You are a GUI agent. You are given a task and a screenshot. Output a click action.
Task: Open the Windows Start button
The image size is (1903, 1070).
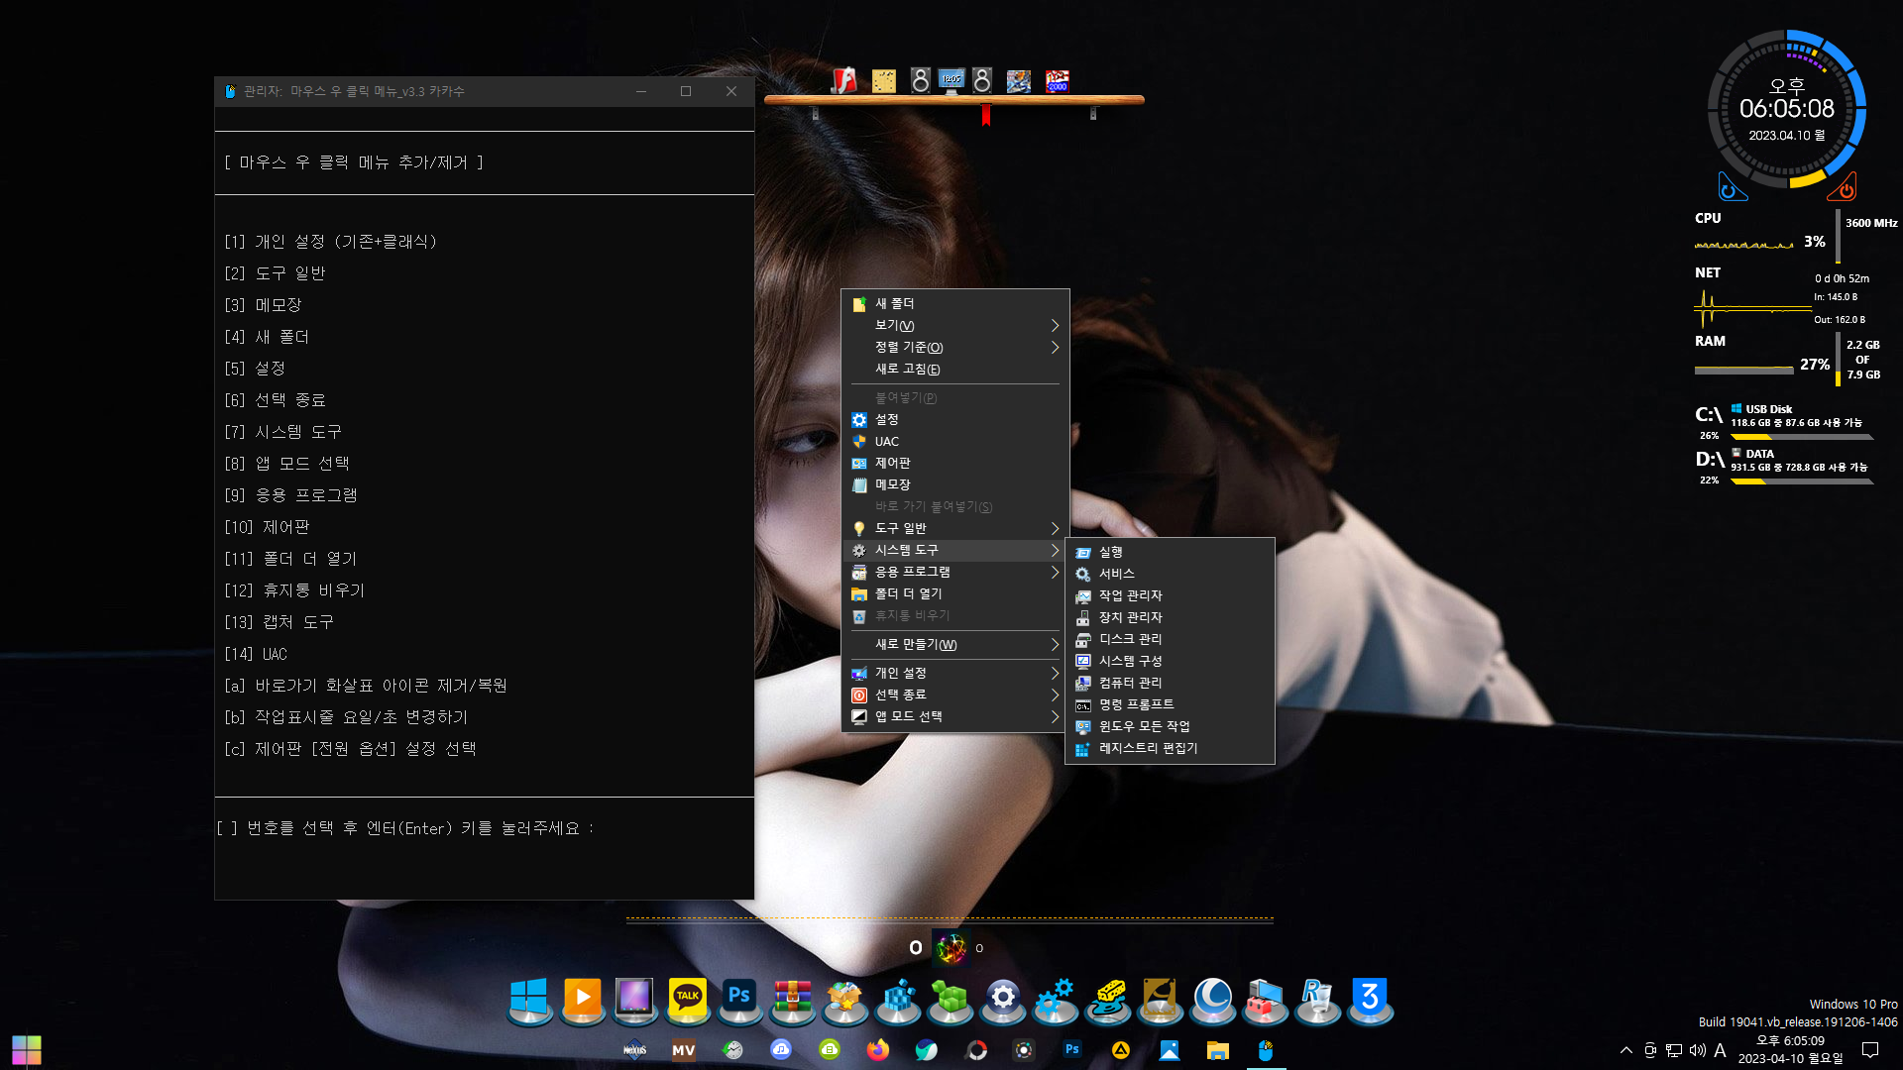tap(27, 1050)
